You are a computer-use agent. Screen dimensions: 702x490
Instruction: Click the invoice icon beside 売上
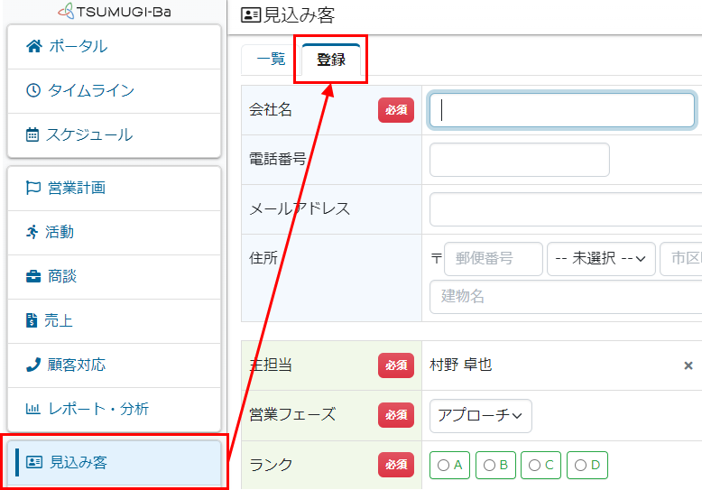(33, 320)
